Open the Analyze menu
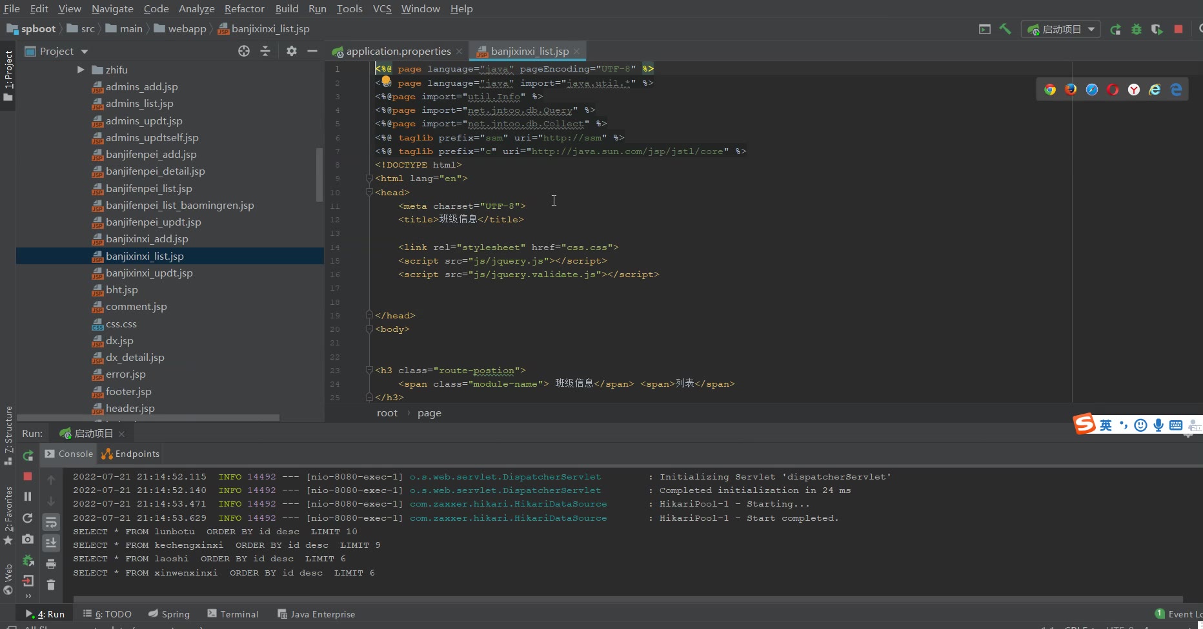Image resolution: width=1203 pixels, height=629 pixels. click(197, 8)
